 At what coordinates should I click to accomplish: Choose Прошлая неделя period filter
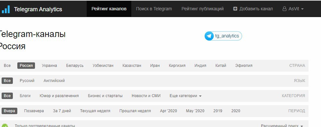[x=135, y=111]
